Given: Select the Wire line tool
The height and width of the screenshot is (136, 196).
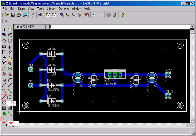Looking at the screenshot, I should coord(4,97).
